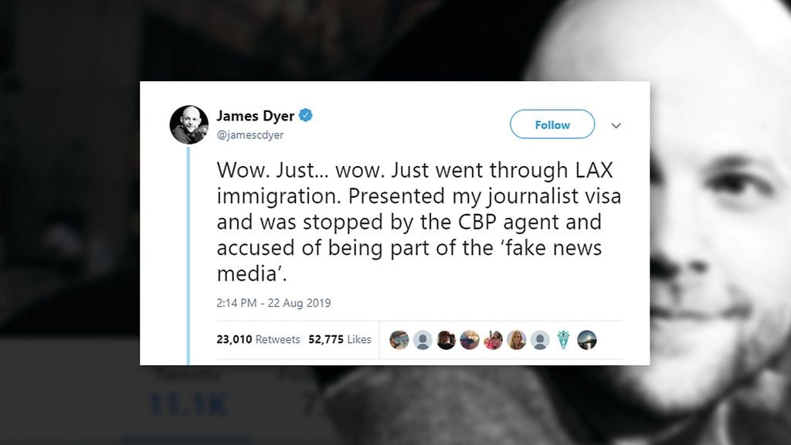Expand the tweet options chevron menu

pos(616,125)
